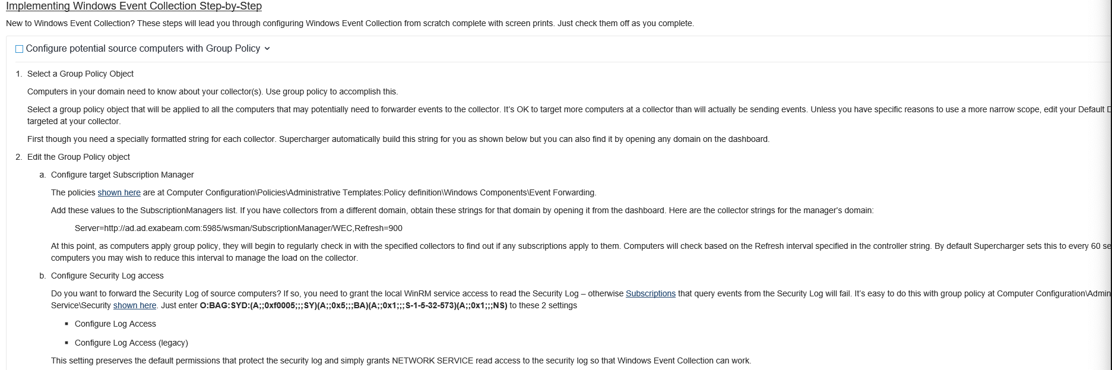Click the bold O:BAG:SYD security descriptor string

[353, 305]
